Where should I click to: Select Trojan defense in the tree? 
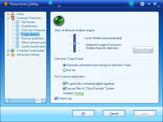[31, 34]
